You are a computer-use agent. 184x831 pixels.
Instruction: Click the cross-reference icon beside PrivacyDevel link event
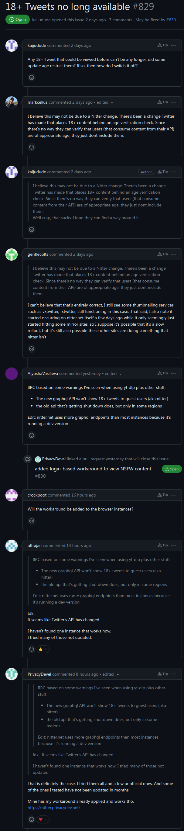[28, 459]
